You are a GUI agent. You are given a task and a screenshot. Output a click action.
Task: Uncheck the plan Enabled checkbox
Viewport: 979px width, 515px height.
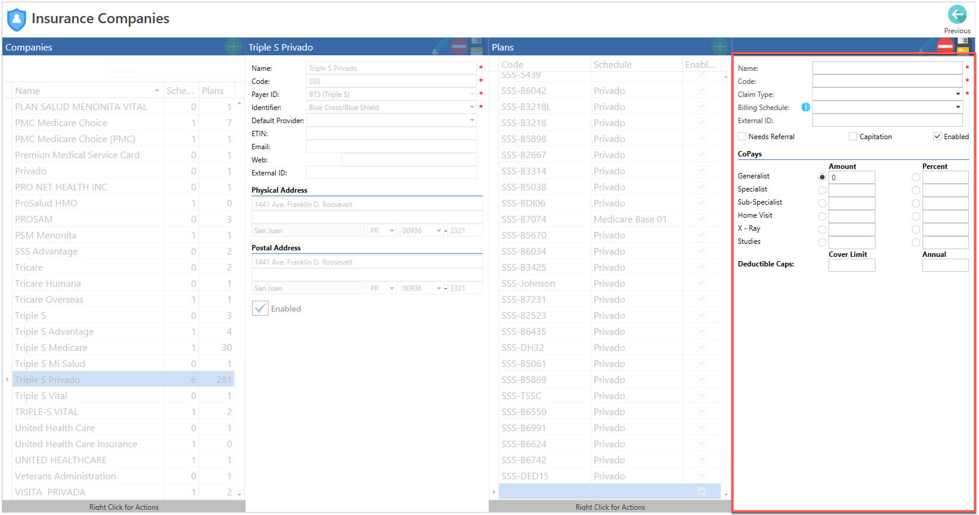pyautogui.click(x=937, y=136)
